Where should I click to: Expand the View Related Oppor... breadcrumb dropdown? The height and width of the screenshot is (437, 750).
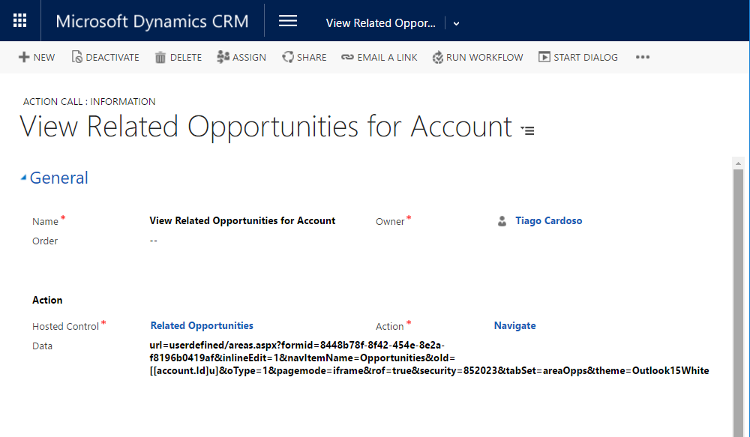[x=456, y=23]
